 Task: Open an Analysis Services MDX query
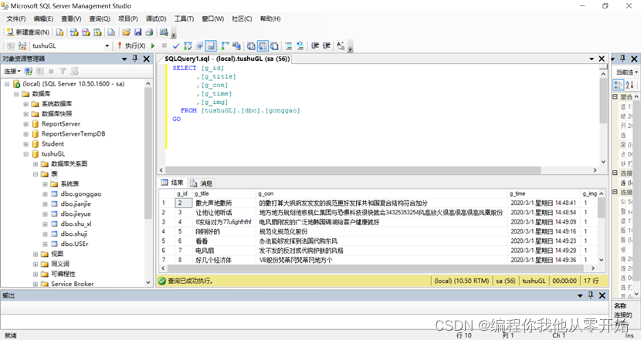click(74, 32)
